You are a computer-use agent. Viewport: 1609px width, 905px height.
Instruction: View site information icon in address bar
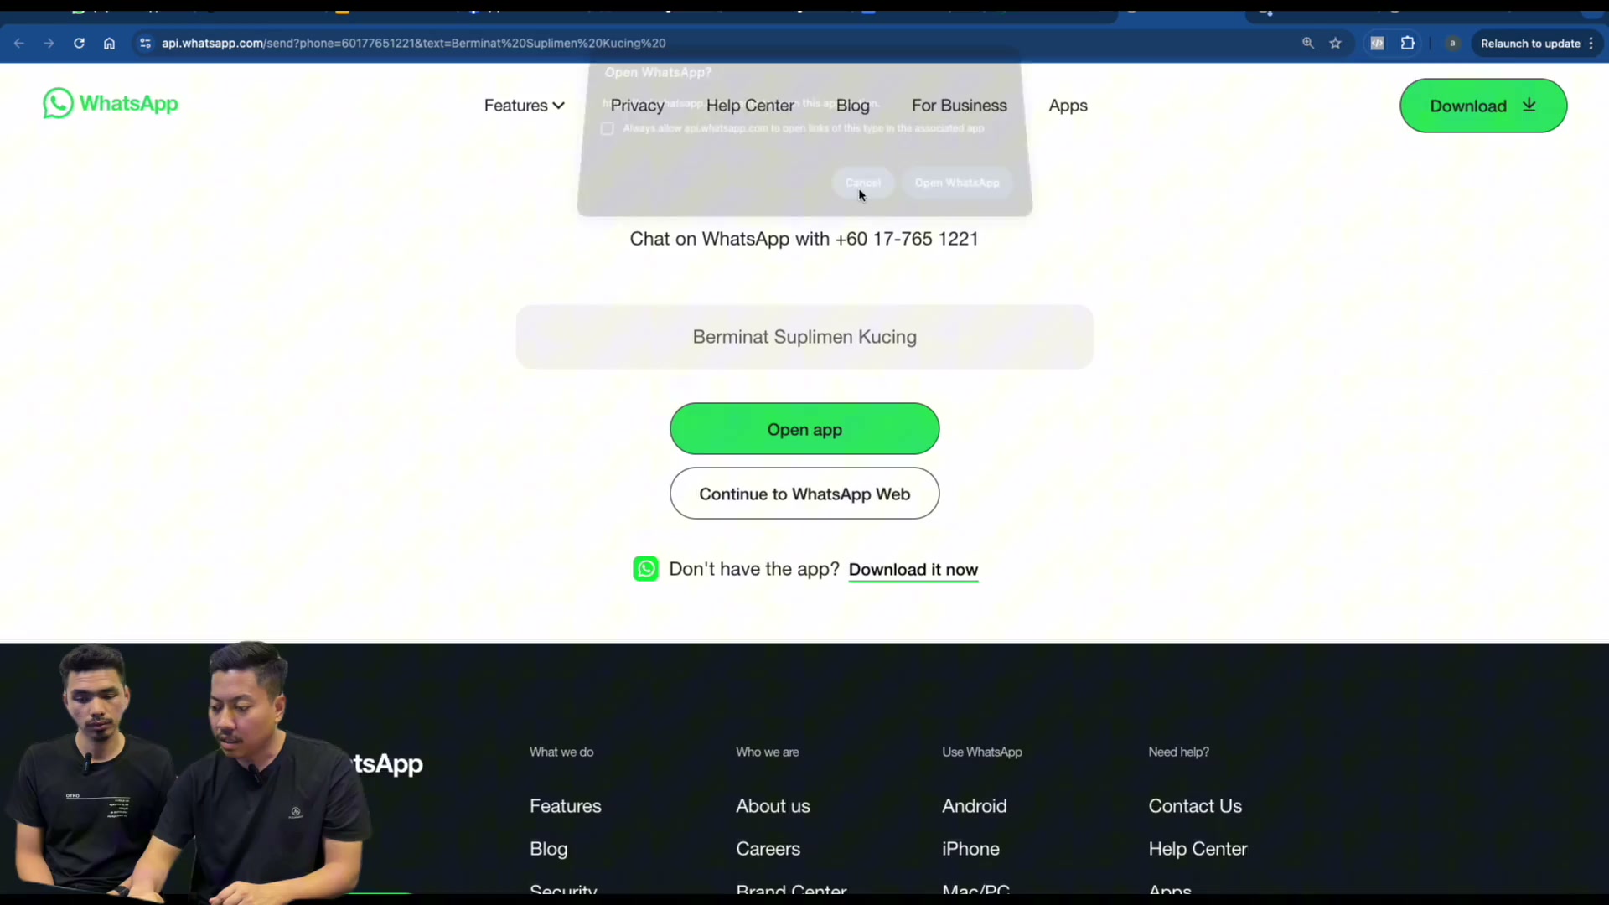pos(145,43)
